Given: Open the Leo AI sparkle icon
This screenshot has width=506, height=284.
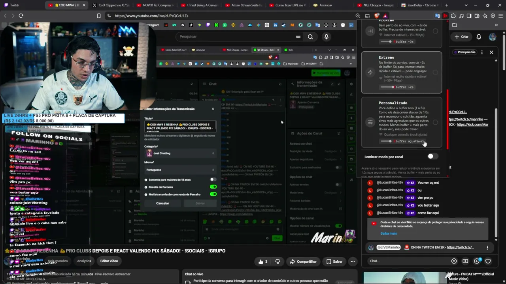Looking at the screenshot, I should [485, 16].
